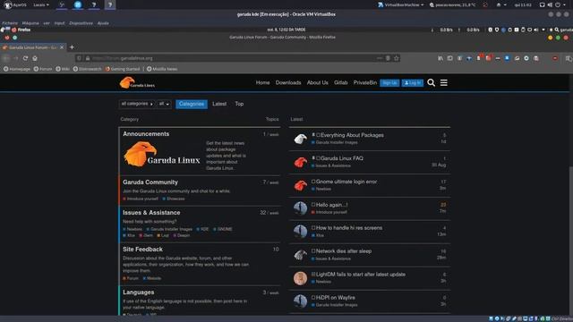Open the Showcase subcategory tag
This screenshot has width=573, height=322.
tap(174, 199)
